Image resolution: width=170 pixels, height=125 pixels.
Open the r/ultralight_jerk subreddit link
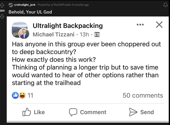pos(25,5)
